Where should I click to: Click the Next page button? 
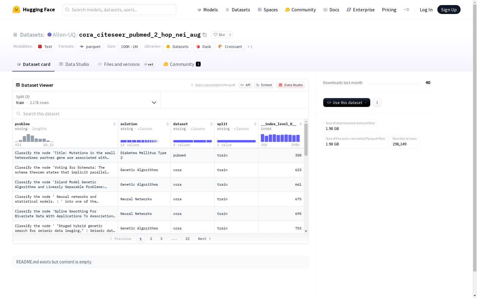(x=205, y=239)
